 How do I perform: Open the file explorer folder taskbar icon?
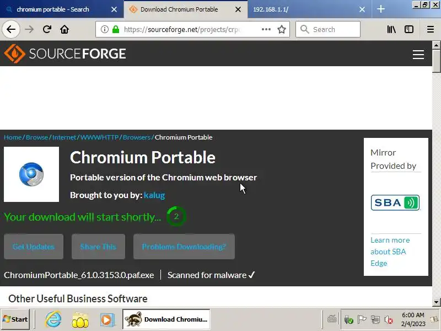[x=80, y=320]
